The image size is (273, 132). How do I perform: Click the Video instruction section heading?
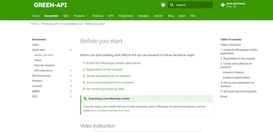pos(98,126)
